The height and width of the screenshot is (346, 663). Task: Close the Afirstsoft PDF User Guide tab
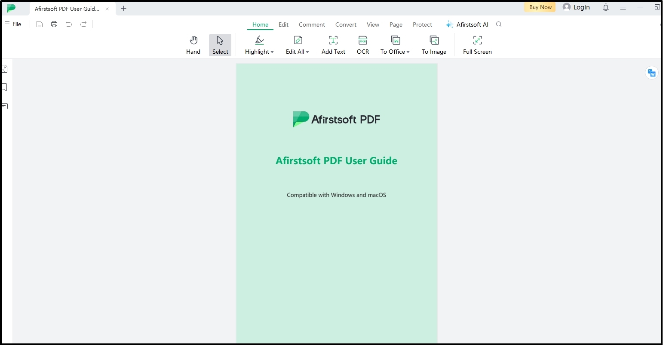[x=107, y=9]
